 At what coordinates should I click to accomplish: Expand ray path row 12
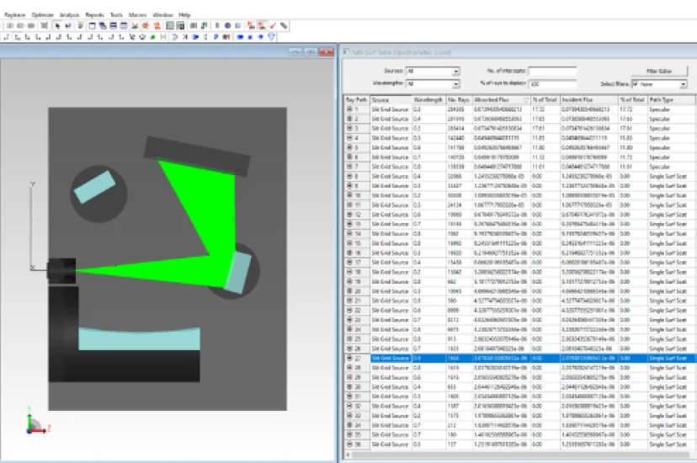pos(349,215)
